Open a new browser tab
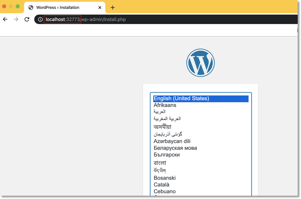The width and height of the screenshot is (301, 199). (113, 7)
